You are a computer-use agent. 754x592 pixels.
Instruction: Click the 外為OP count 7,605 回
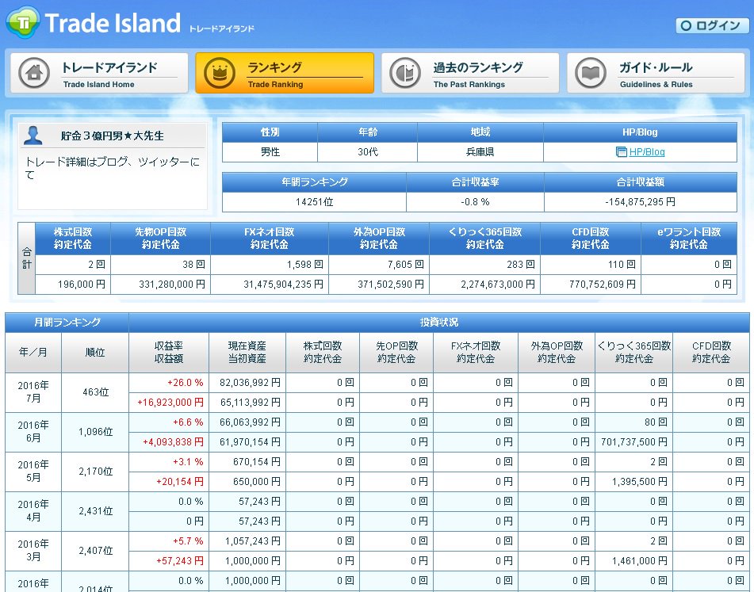point(406,264)
